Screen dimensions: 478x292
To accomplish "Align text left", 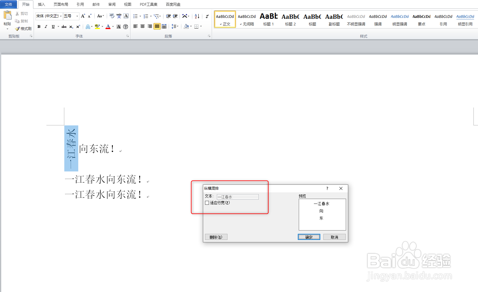I will (136, 26).
